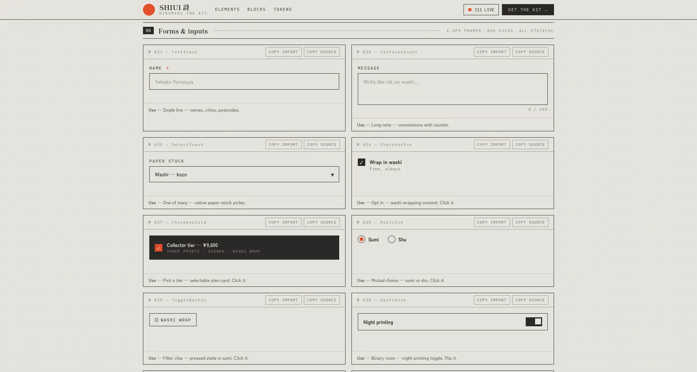Viewport: 697px width, 372px height.
Task: Open the Paper Stock dropdown arrow
Action: 332,175
